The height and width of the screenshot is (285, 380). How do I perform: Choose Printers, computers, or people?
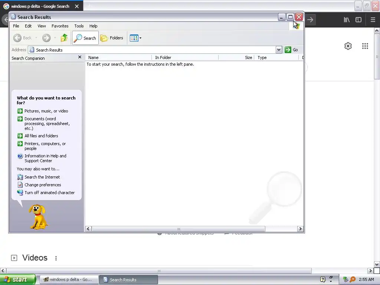coord(42,146)
